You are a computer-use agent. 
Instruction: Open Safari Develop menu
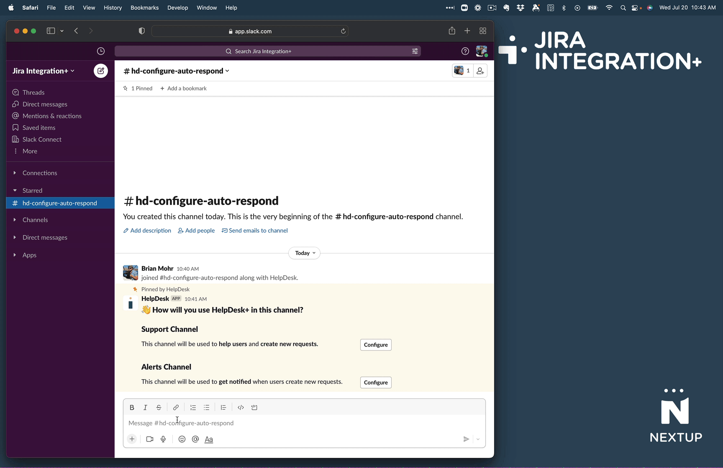coord(177,8)
